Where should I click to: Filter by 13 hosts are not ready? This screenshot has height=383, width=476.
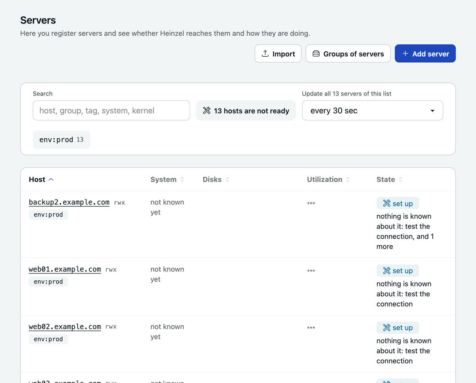pos(246,110)
